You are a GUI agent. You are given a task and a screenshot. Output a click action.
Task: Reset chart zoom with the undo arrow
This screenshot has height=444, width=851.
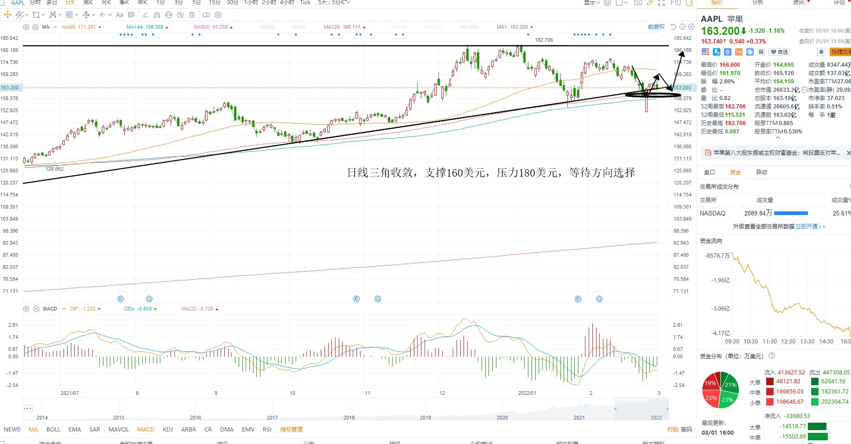(673, 27)
